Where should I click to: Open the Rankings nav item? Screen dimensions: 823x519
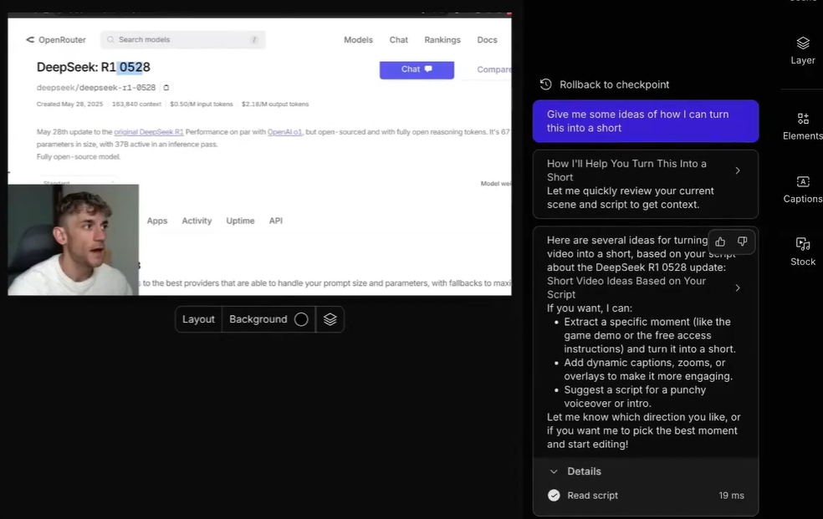point(442,40)
